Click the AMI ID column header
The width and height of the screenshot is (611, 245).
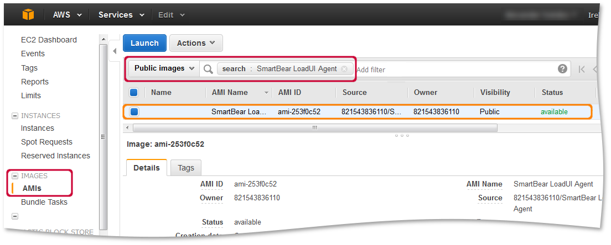pos(289,92)
